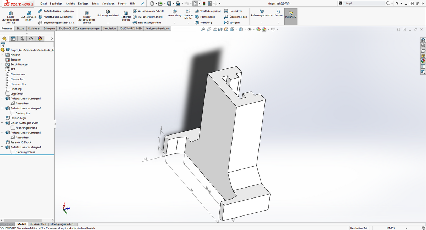Image resolution: width=426 pixels, height=230 pixels.
Task: Select the Bohrungsassistent tool
Action: 108,13
